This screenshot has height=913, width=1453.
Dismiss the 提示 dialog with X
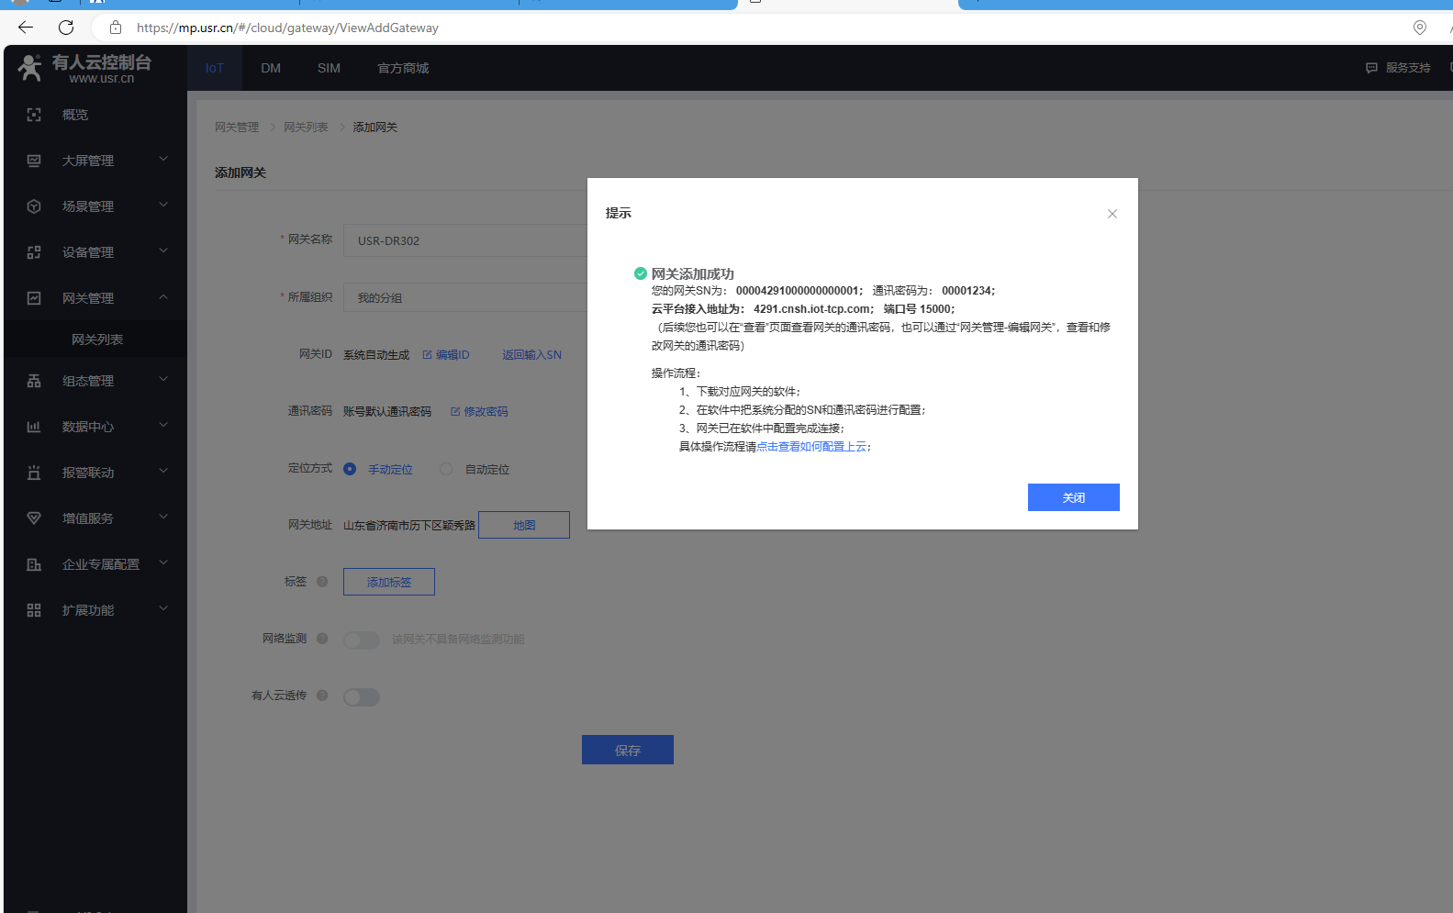pos(1112,214)
